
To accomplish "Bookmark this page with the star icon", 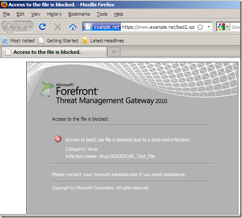I will coord(200,27).
